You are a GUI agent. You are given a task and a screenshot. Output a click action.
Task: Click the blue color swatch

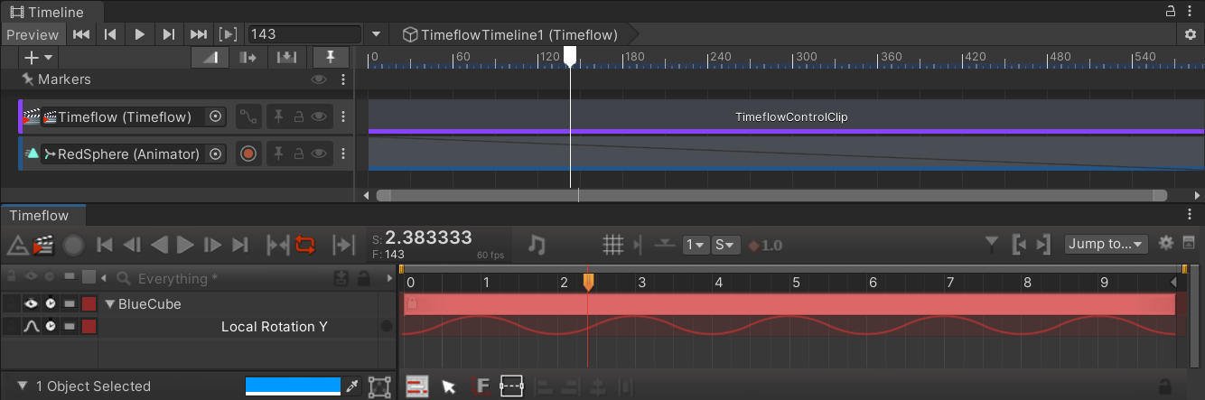pos(293,386)
